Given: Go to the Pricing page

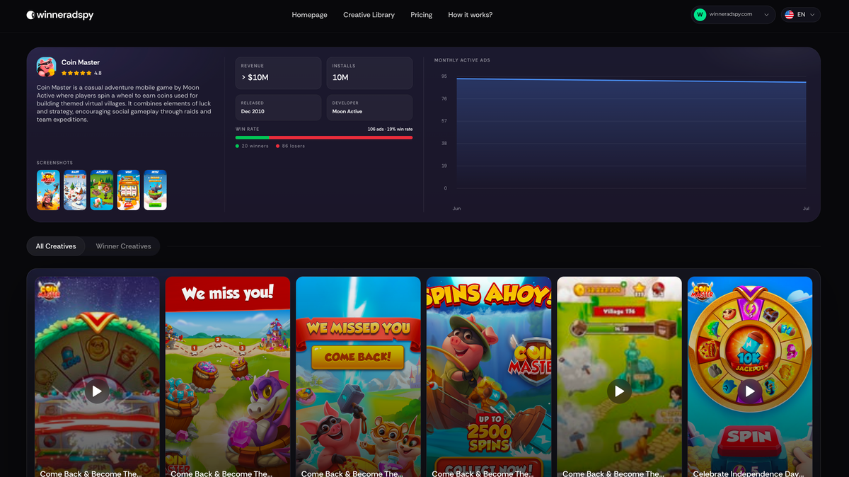Looking at the screenshot, I should tap(422, 15).
